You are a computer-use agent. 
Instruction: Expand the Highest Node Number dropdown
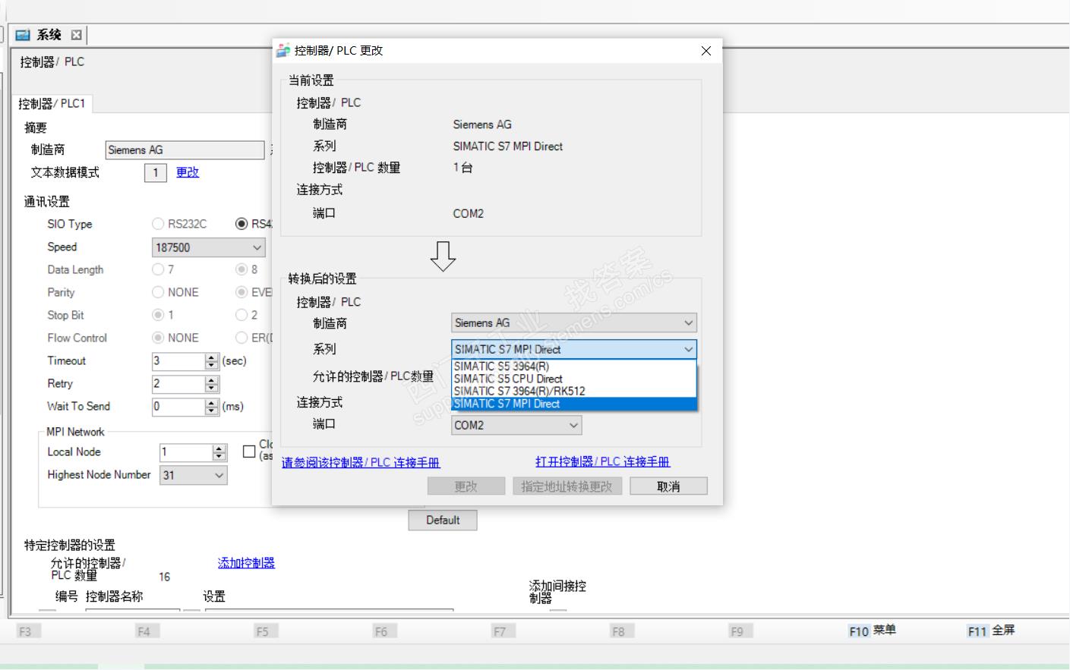(x=194, y=475)
